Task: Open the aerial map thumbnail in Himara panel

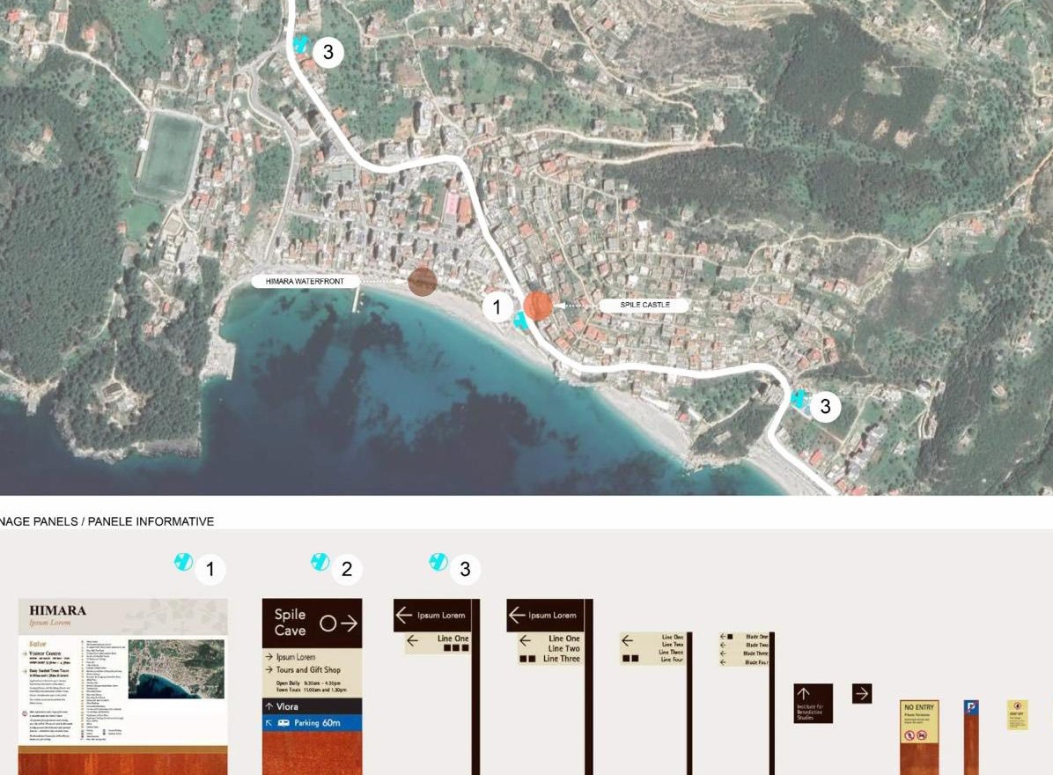Action: 176,668
